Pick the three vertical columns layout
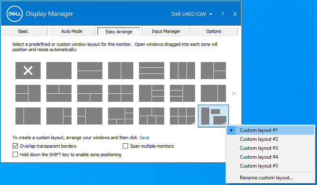Screen dimensions: 317x185 coord(182,71)
